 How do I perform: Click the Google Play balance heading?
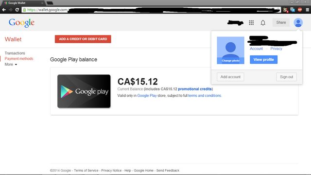pyautogui.click(x=73, y=59)
